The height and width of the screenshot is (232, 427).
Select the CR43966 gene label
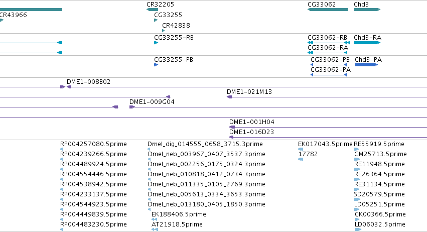14,15
